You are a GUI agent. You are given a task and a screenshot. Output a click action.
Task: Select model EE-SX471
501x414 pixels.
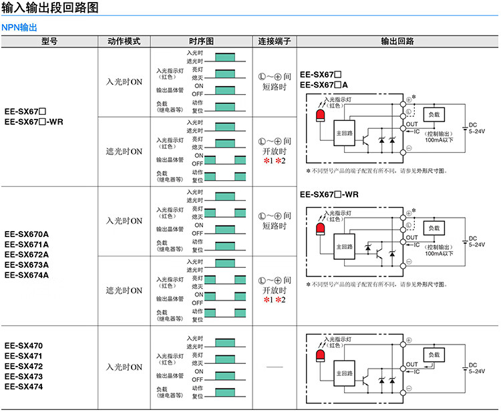point(23,356)
